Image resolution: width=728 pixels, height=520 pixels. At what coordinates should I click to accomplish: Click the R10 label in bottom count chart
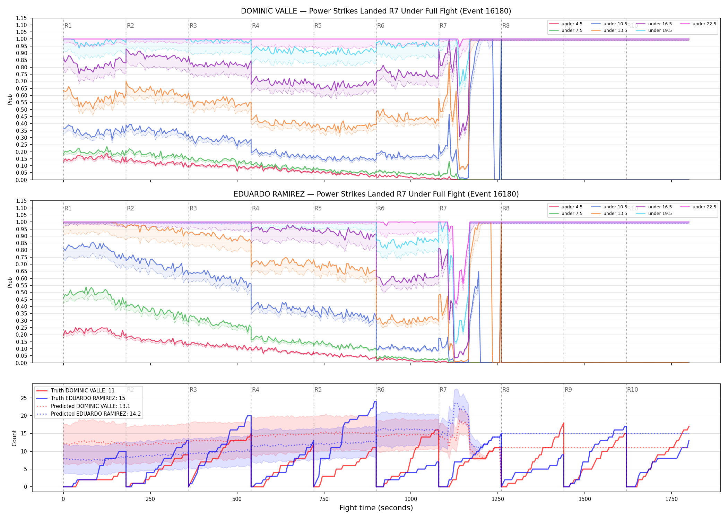tap(632, 390)
